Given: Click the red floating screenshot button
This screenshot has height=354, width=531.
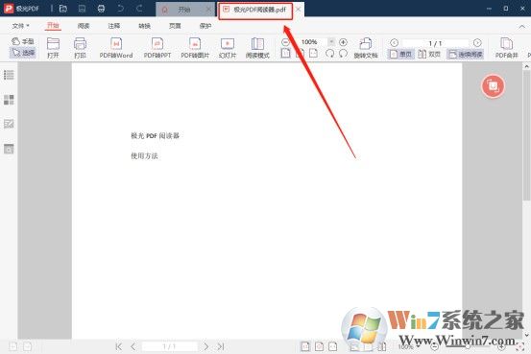Looking at the screenshot, I should tap(494, 86).
